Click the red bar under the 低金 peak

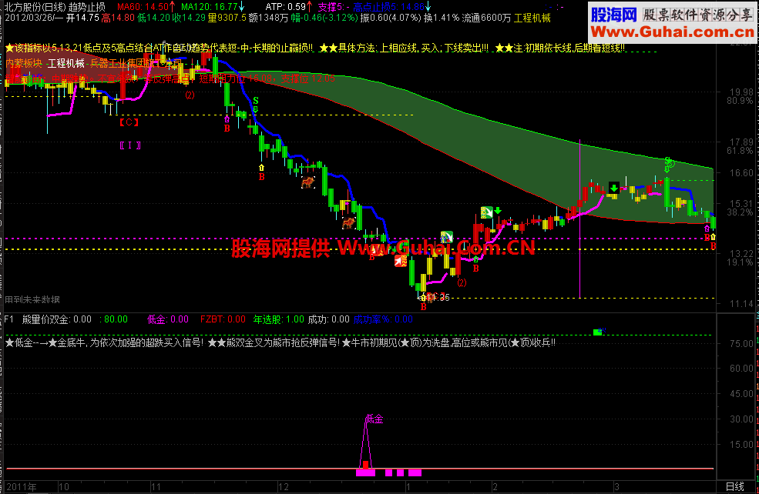(365, 465)
